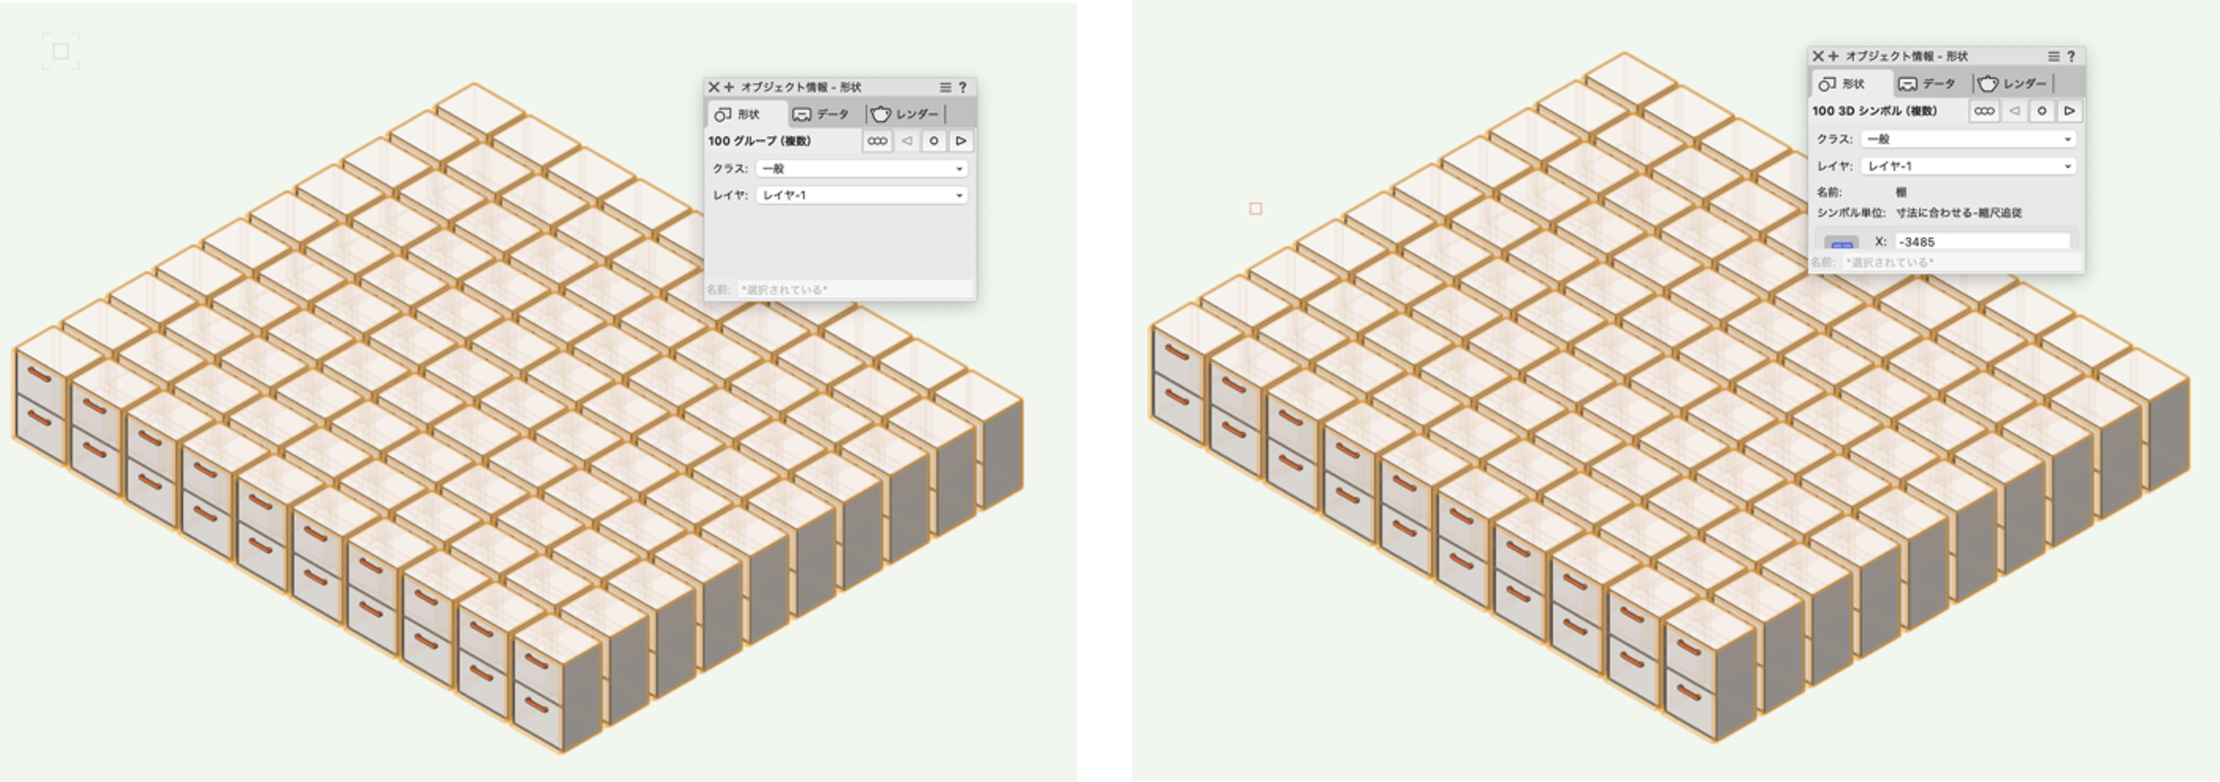
Task: Click the teapot レンダー tab in the 3D シンボル palette
Action: [x=2013, y=84]
